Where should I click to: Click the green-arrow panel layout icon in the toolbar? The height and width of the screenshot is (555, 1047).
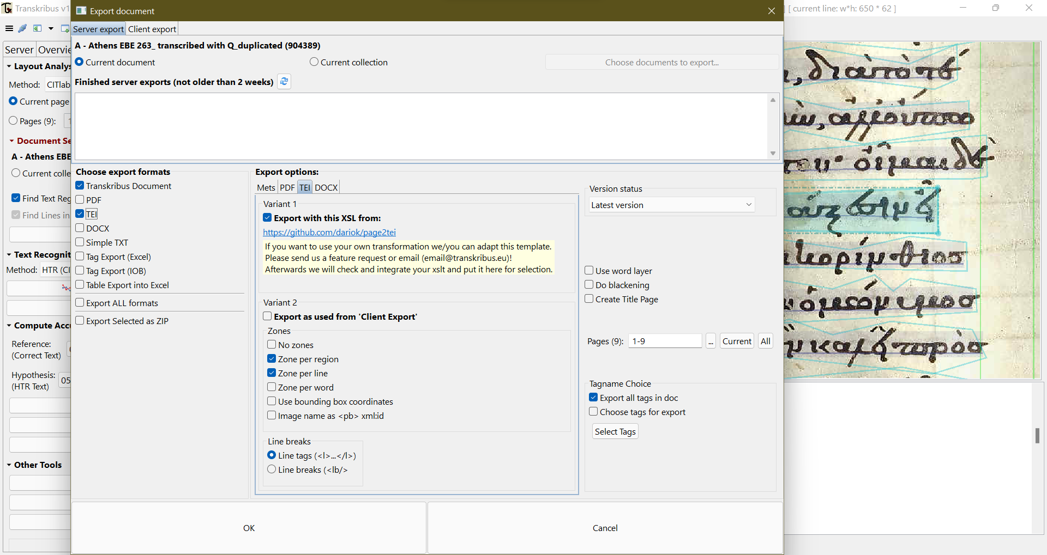coord(38,28)
